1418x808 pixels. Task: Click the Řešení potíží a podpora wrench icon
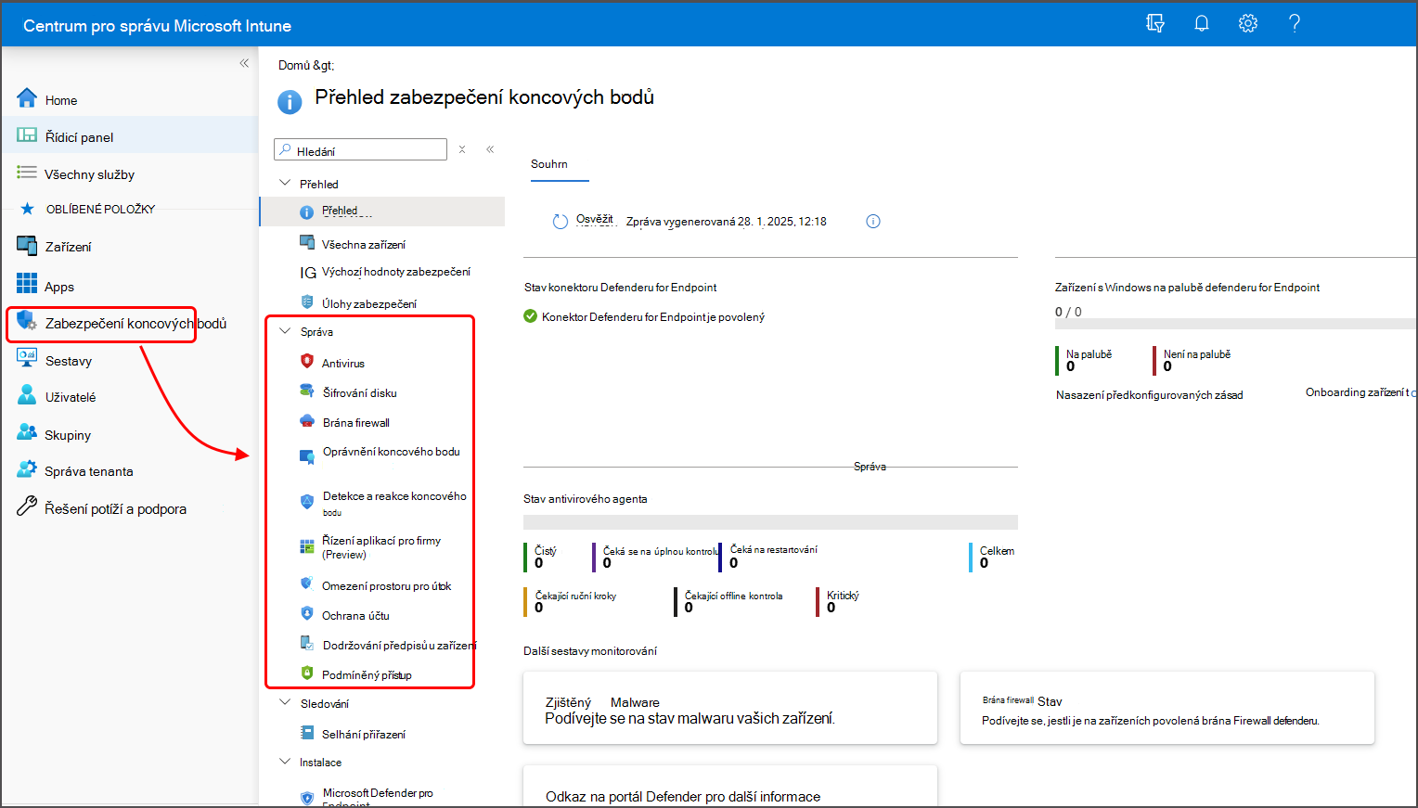27,507
